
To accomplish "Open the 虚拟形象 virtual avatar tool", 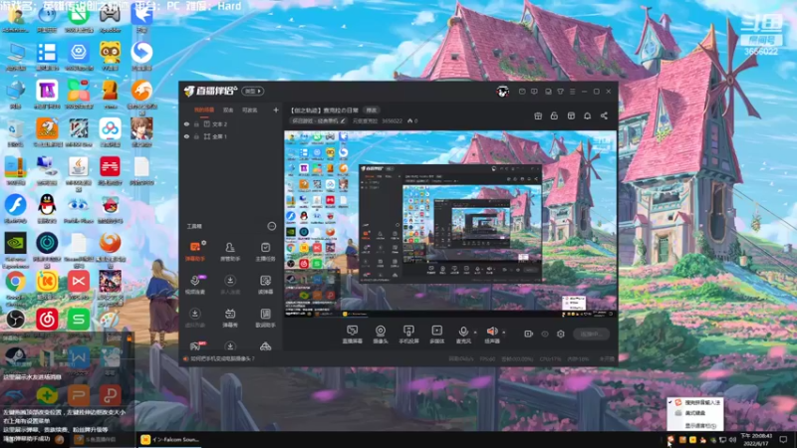I will click(194, 318).
